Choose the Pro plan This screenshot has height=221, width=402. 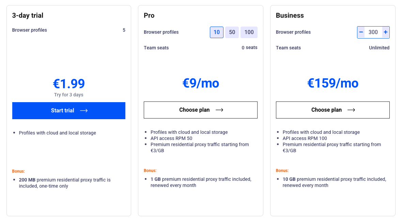point(200,110)
